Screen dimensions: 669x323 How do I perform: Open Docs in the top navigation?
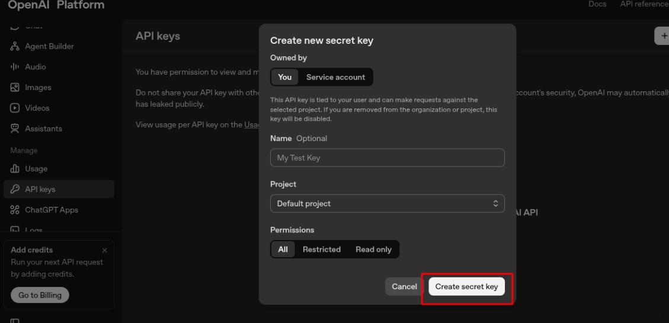pyautogui.click(x=597, y=4)
